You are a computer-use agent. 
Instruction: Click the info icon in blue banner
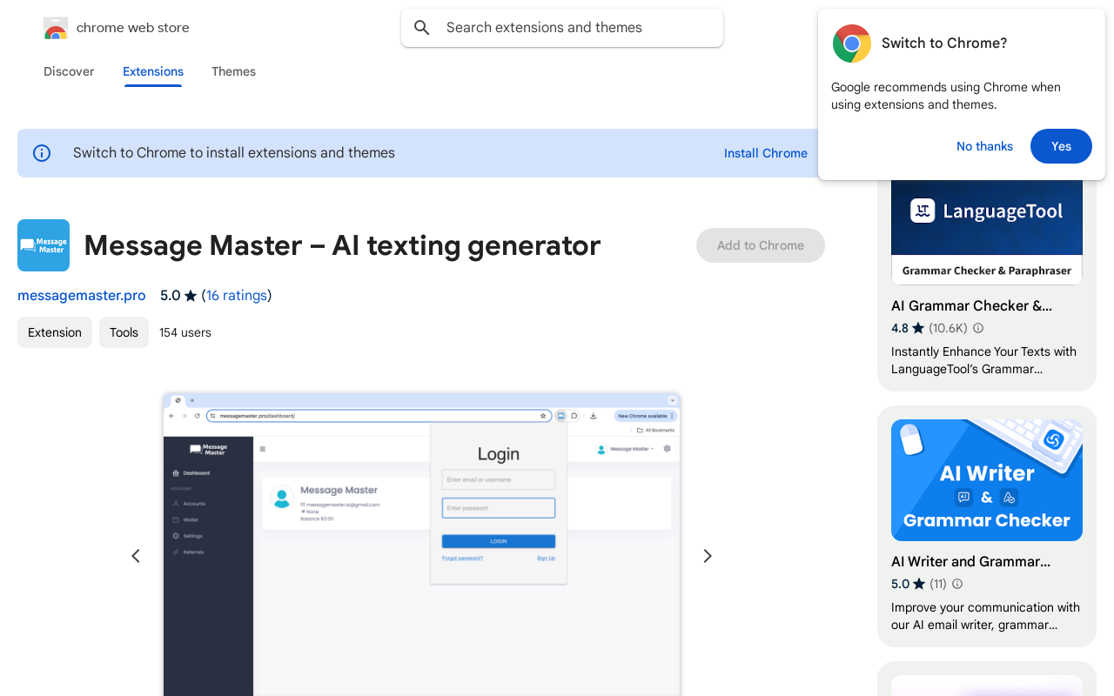[x=42, y=153]
